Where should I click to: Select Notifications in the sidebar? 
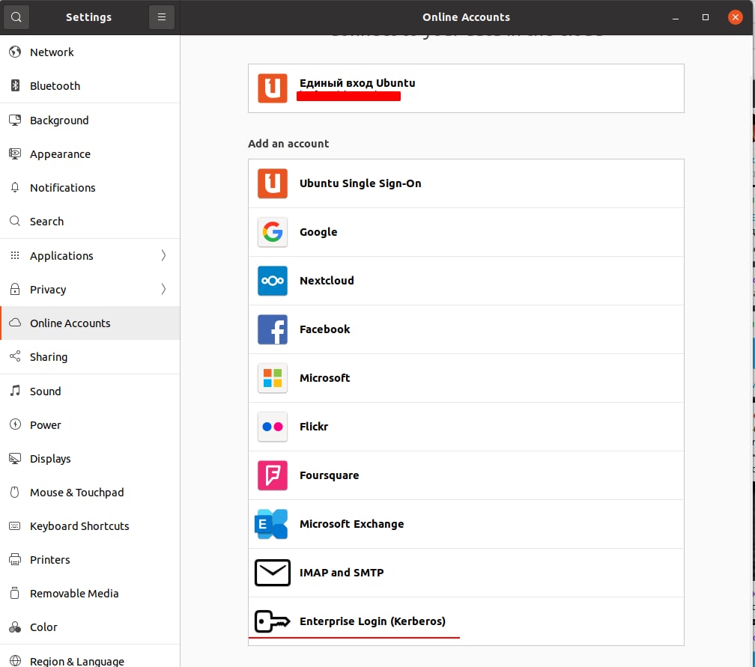pyautogui.click(x=90, y=188)
